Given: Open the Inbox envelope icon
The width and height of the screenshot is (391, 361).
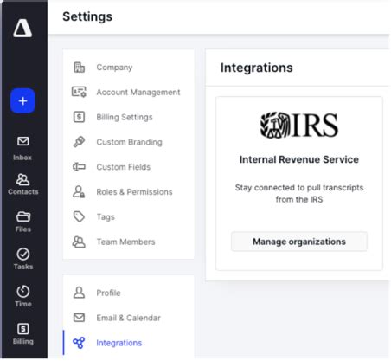Looking at the screenshot, I should (x=22, y=141).
